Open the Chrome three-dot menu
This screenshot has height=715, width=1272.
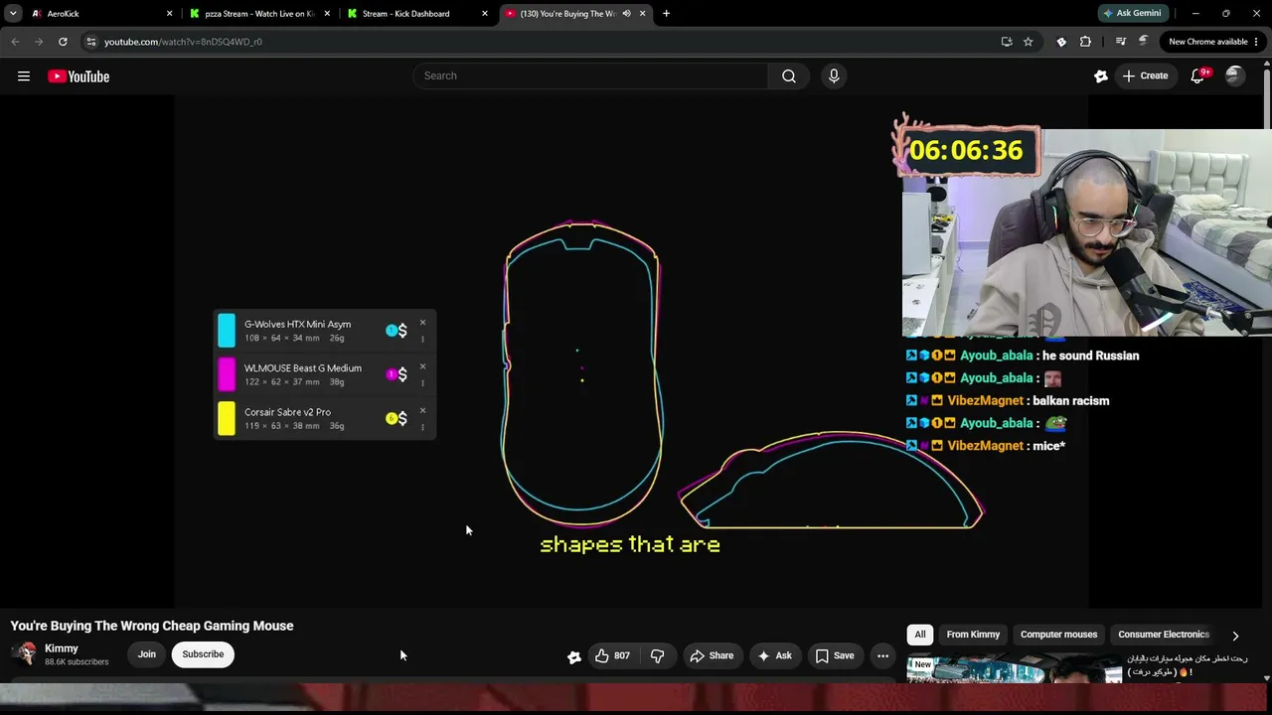tap(1257, 42)
